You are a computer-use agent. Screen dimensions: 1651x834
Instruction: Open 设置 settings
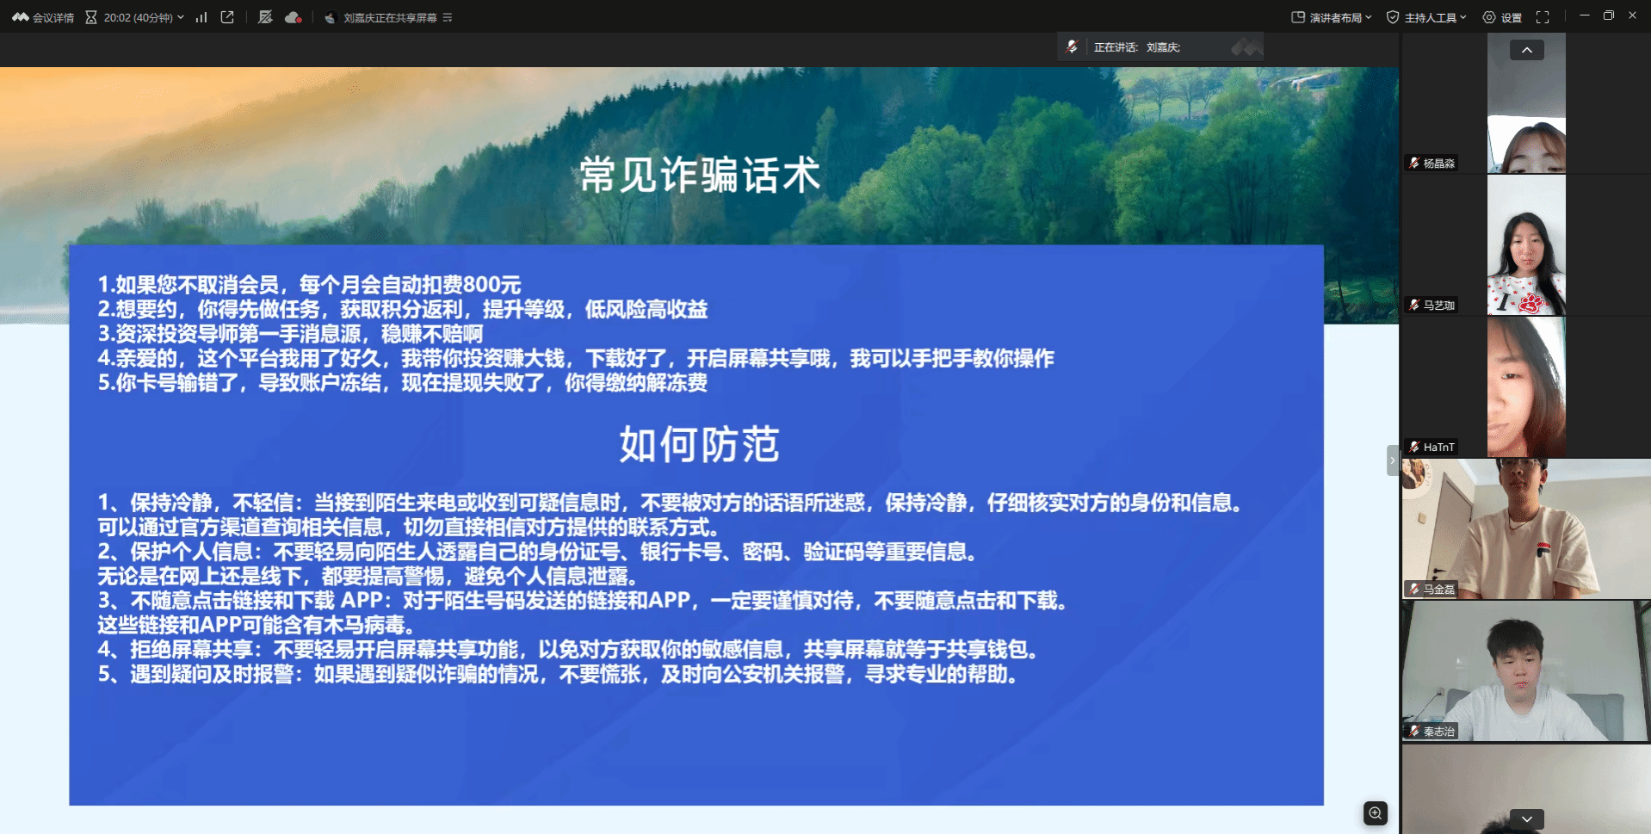(1502, 17)
